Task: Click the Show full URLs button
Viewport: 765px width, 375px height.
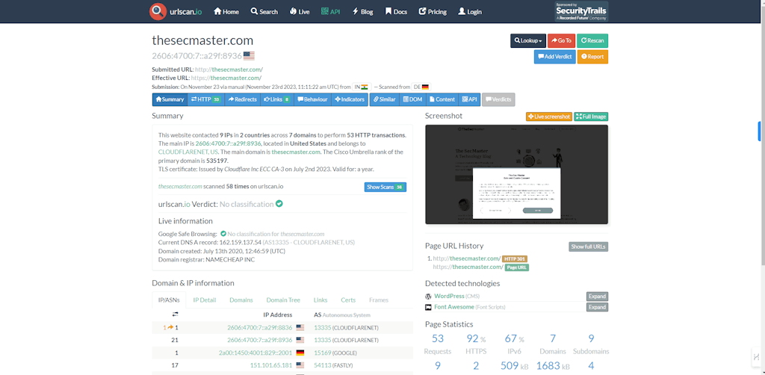Action: pyautogui.click(x=589, y=247)
